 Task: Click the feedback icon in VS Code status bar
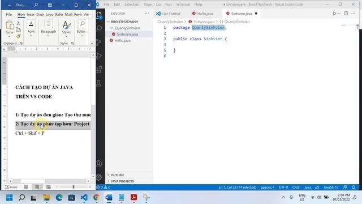tap(345, 187)
